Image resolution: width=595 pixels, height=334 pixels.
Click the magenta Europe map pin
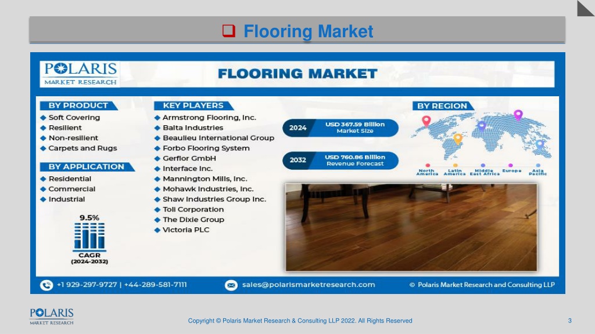click(518, 115)
